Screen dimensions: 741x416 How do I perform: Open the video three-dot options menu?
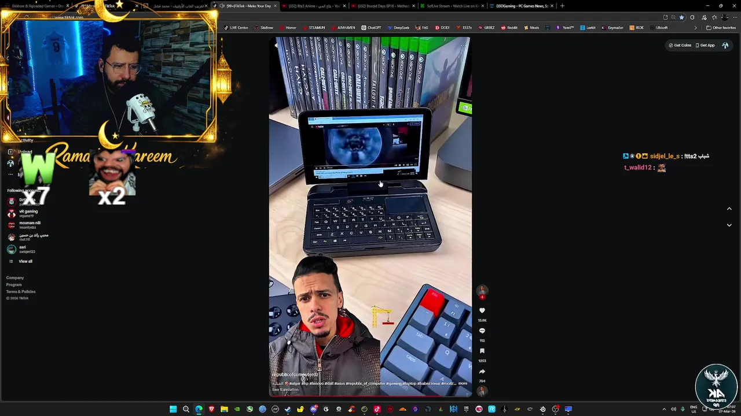pyautogui.click(x=463, y=44)
